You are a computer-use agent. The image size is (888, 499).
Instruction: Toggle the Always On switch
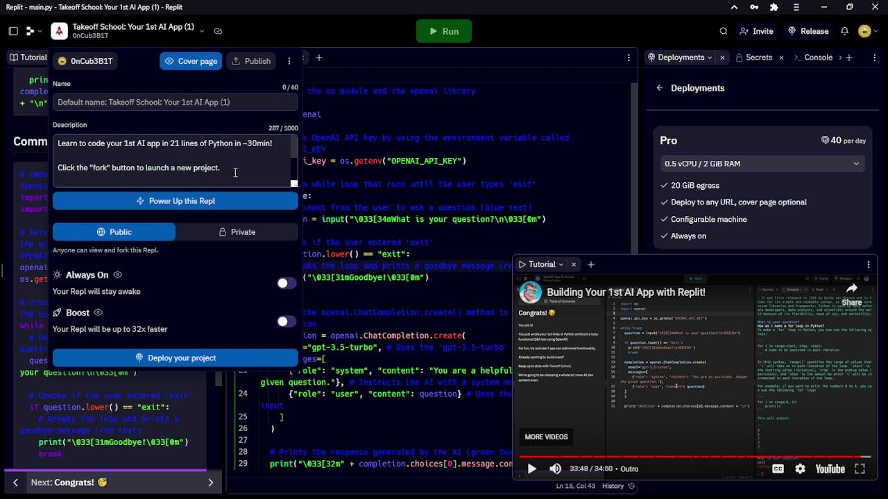(x=287, y=283)
